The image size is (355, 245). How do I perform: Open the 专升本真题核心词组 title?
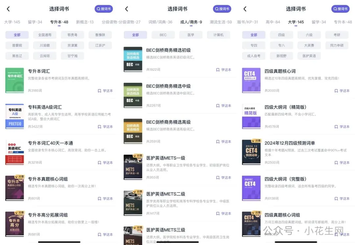pyautogui.click(x=48, y=179)
